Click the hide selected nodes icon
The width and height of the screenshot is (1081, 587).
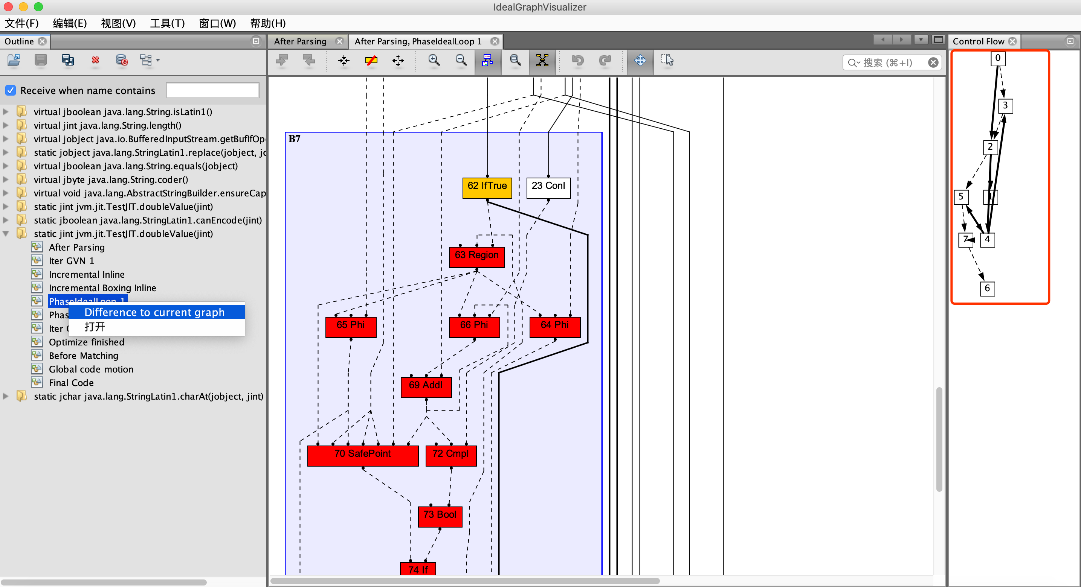[371, 60]
